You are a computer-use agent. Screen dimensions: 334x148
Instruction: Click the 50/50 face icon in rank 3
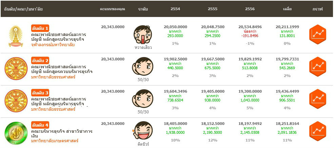point(143,98)
